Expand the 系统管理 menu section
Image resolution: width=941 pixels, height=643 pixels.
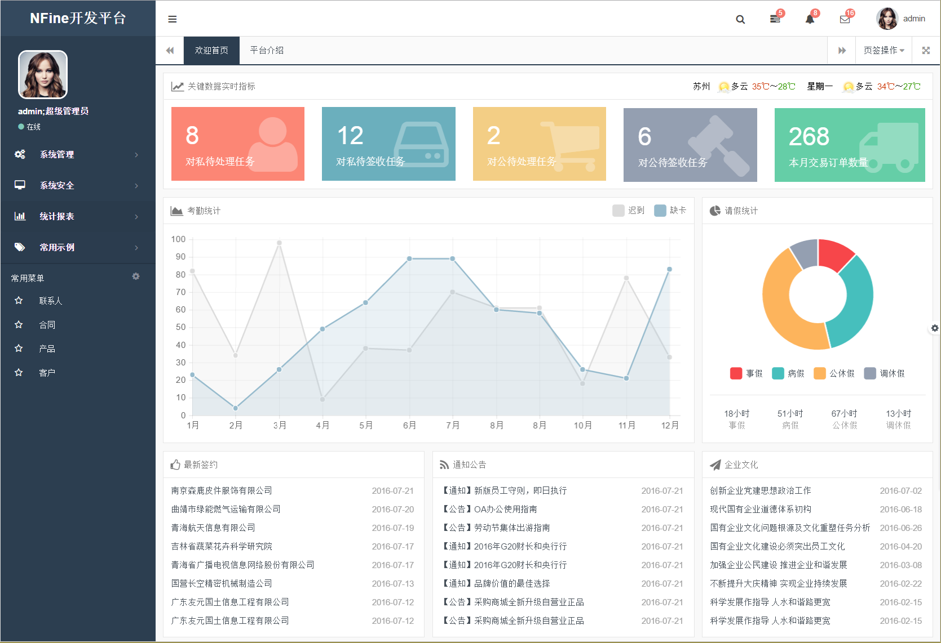pyautogui.click(x=56, y=154)
